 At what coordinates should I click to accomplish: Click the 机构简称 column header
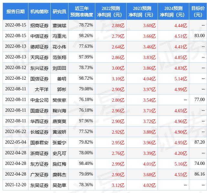39,12
